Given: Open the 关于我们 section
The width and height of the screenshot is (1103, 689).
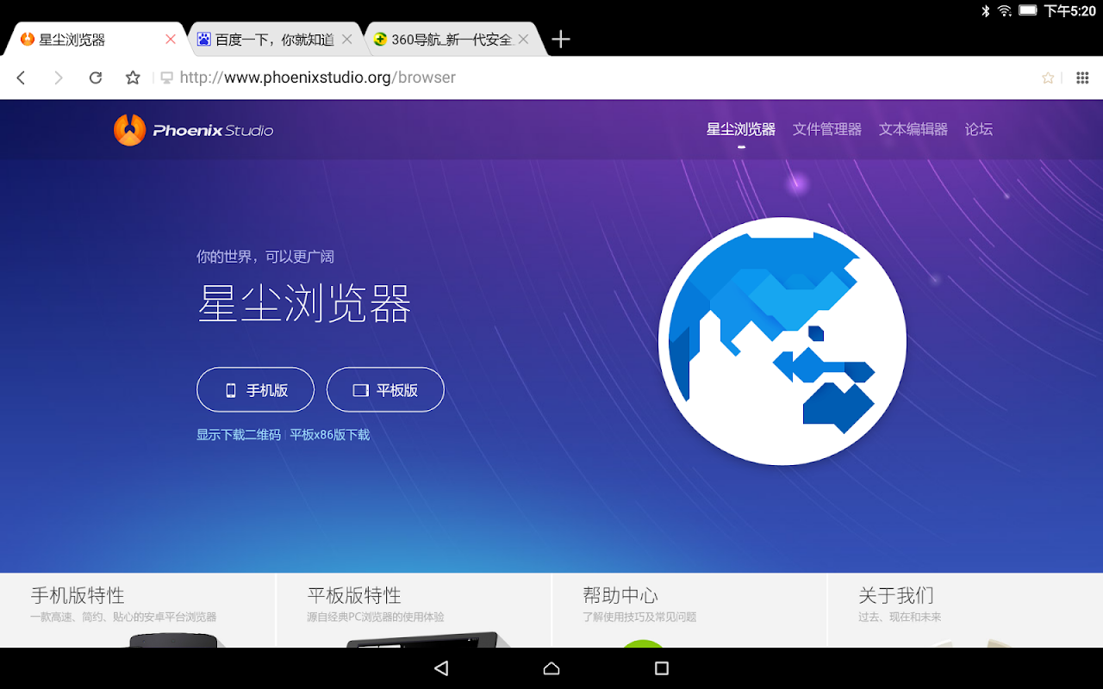Looking at the screenshot, I should (x=965, y=610).
